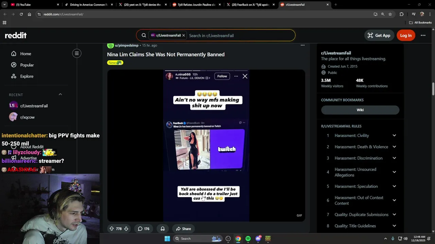The width and height of the screenshot is (435, 244).
Task: Open u/pimpedsimp user profile
Action: [x=126, y=45]
